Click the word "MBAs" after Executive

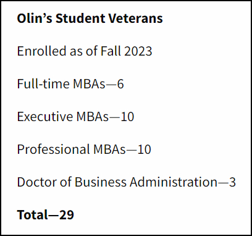92,117
